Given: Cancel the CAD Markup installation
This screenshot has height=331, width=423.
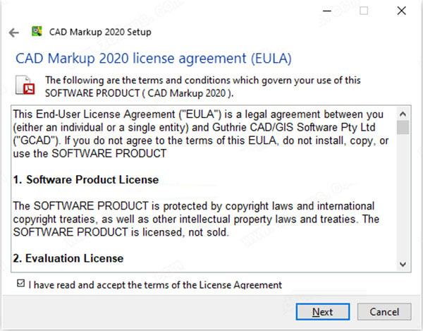Looking at the screenshot, I should point(384,312).
